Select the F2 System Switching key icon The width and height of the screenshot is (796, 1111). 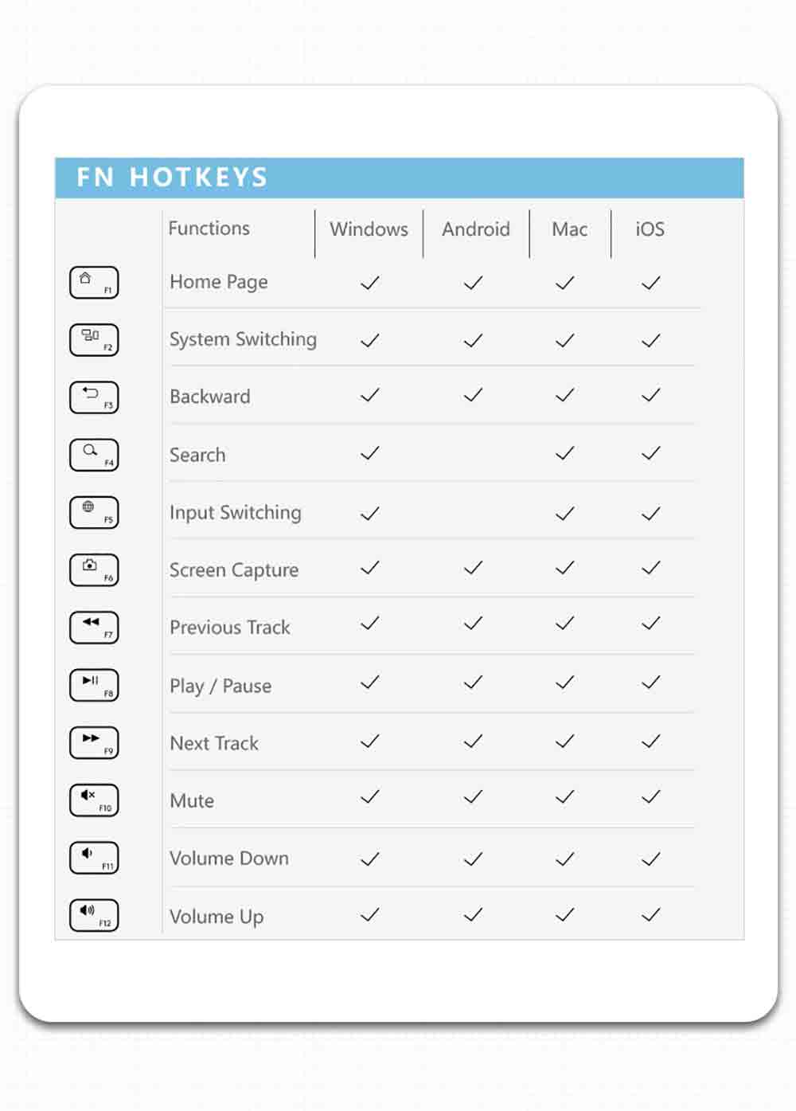94,340
